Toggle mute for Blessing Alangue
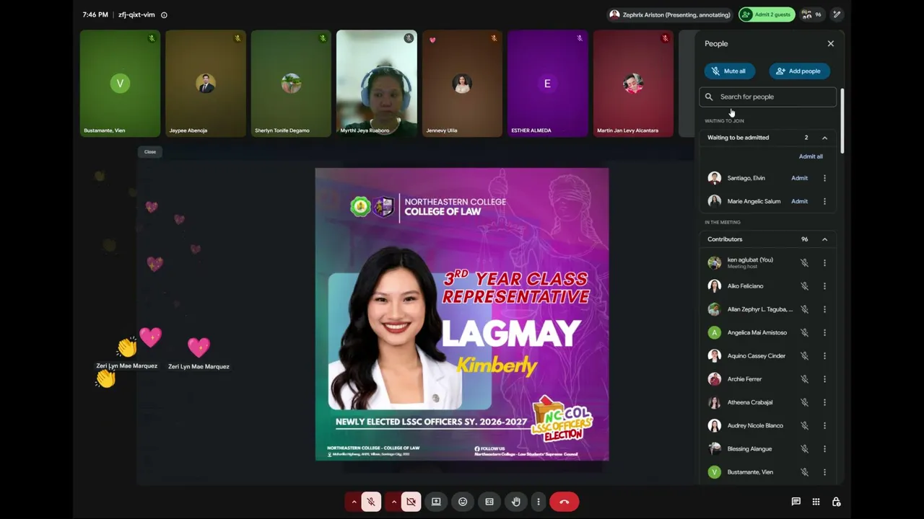The image size is (924, 519). tap(804, 448)
